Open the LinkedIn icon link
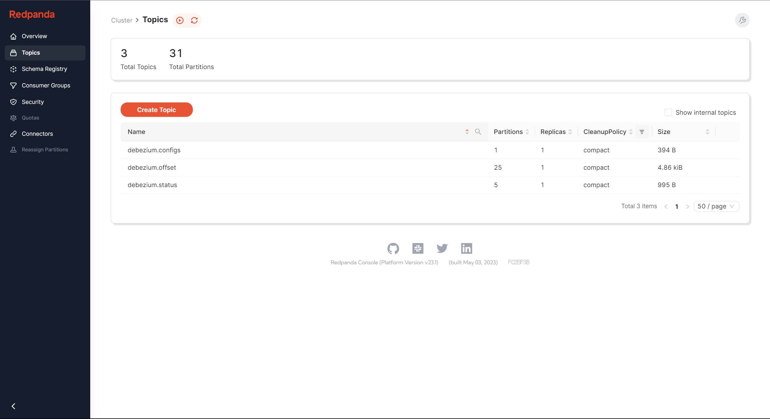Image resolution: width=770 pixels, height=419 pixels. point(467,249)
